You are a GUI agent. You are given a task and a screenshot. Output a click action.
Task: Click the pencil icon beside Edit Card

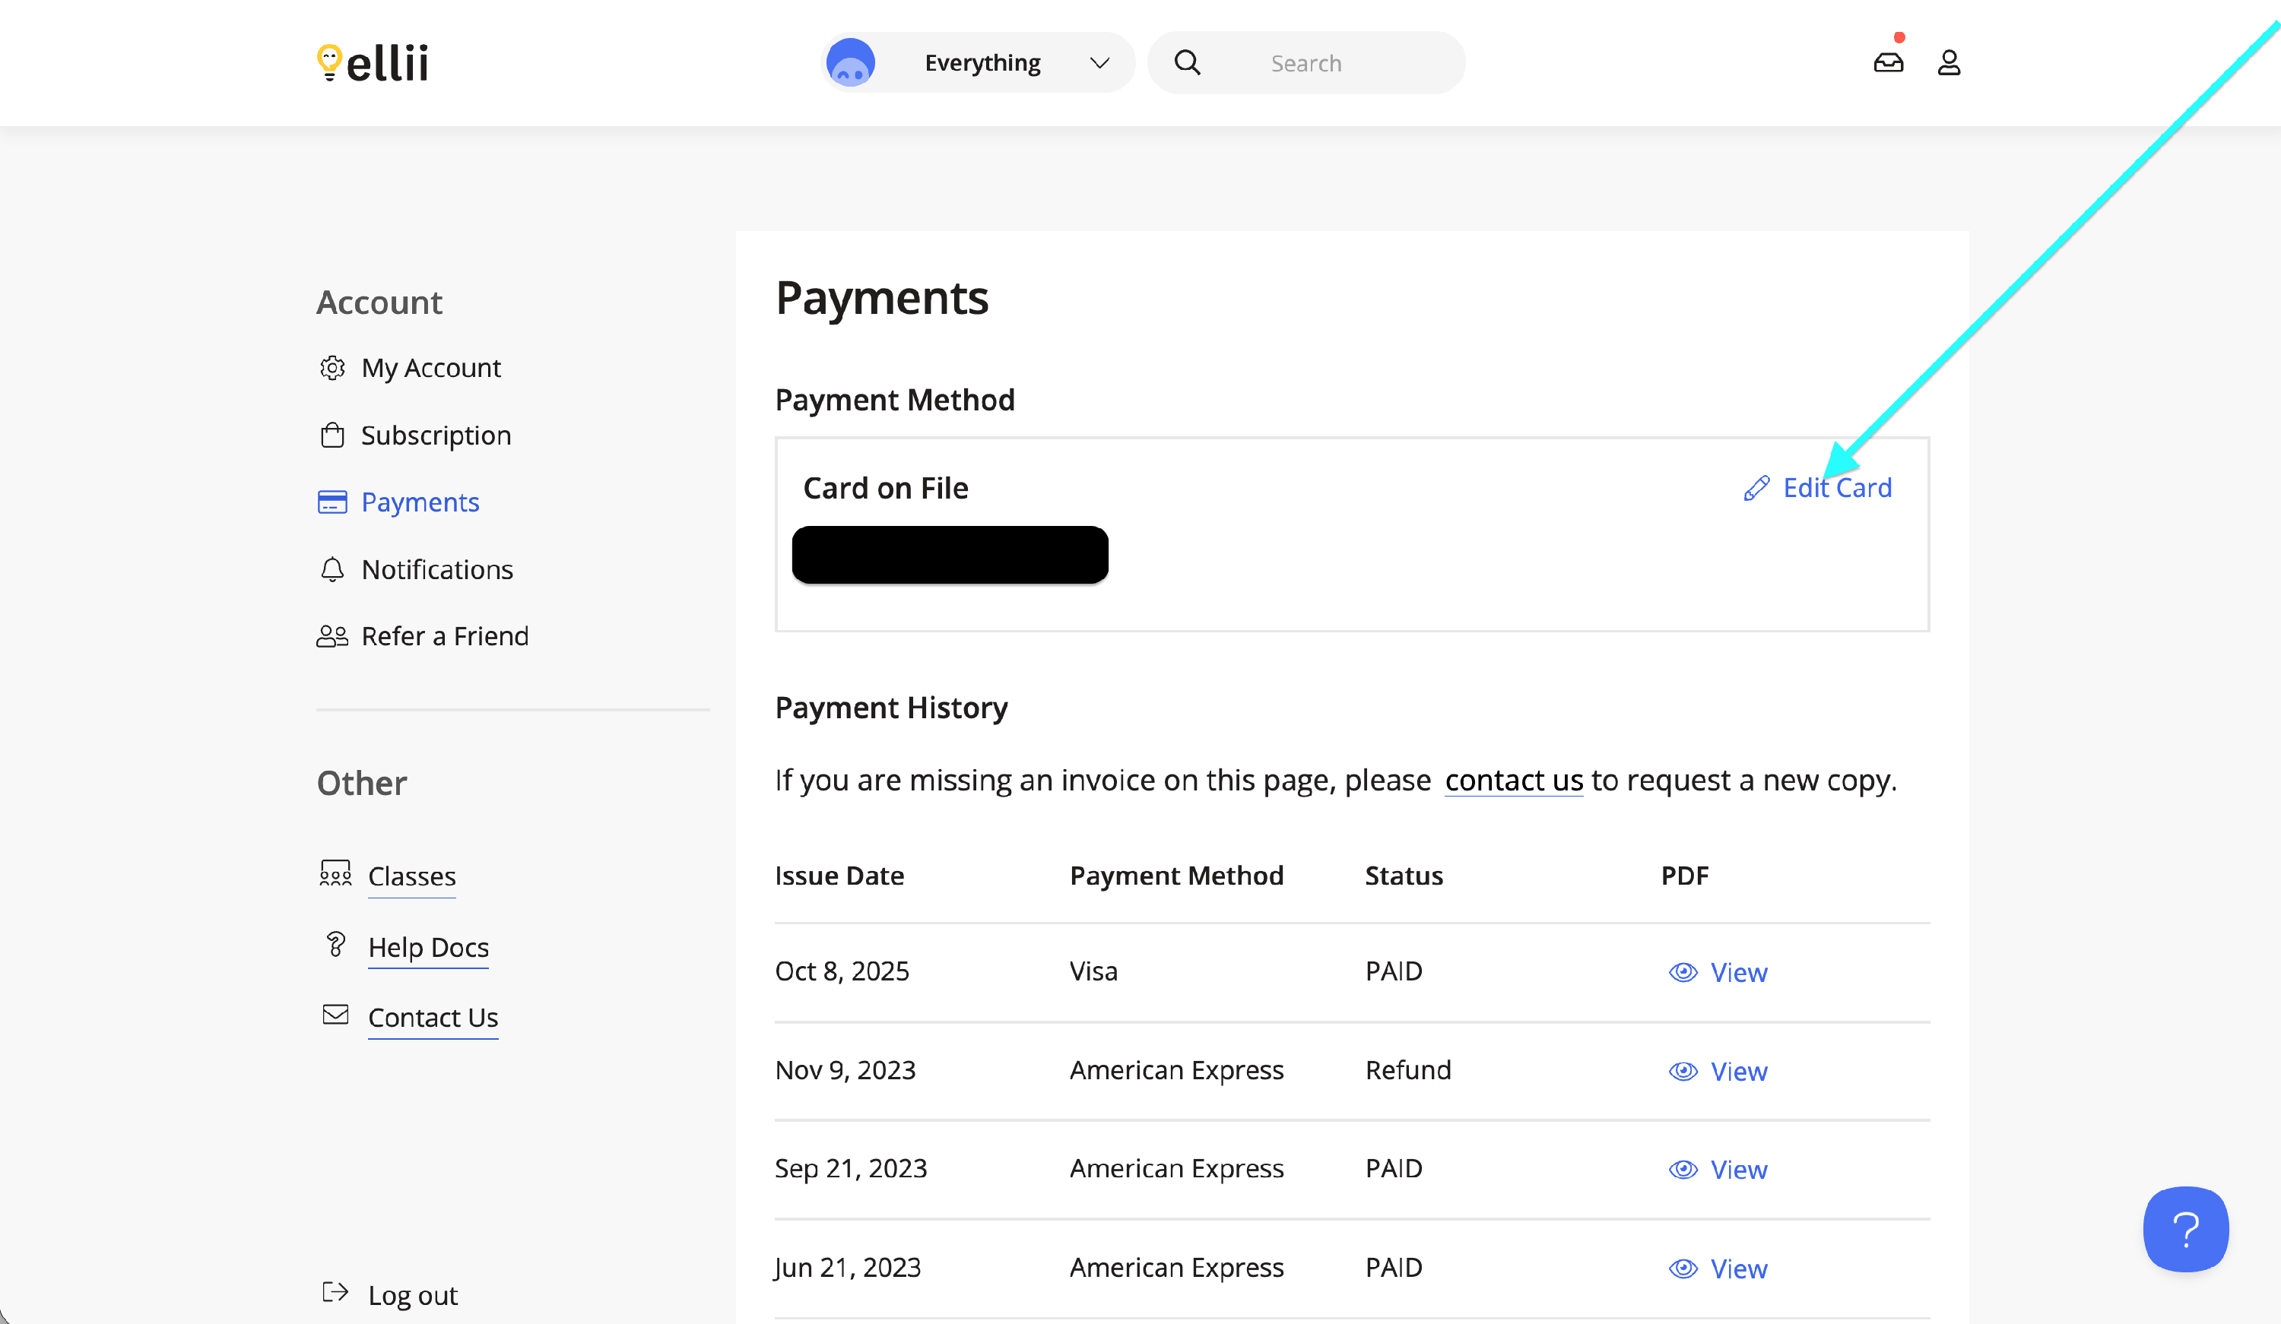(1756, 488)
